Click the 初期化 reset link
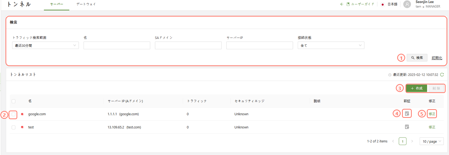The height and width of the screenshot is (155, 449). click(437, 58)
